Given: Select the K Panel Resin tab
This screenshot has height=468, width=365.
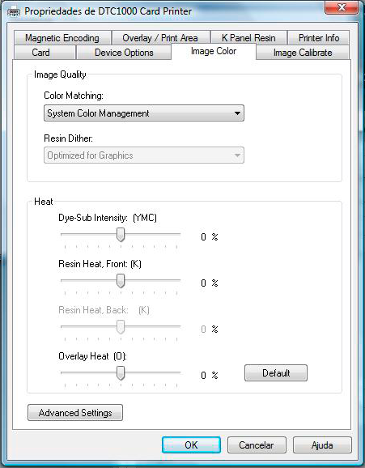Looking at the screenshot, I should pyautogui.click(x=248, y=38).
